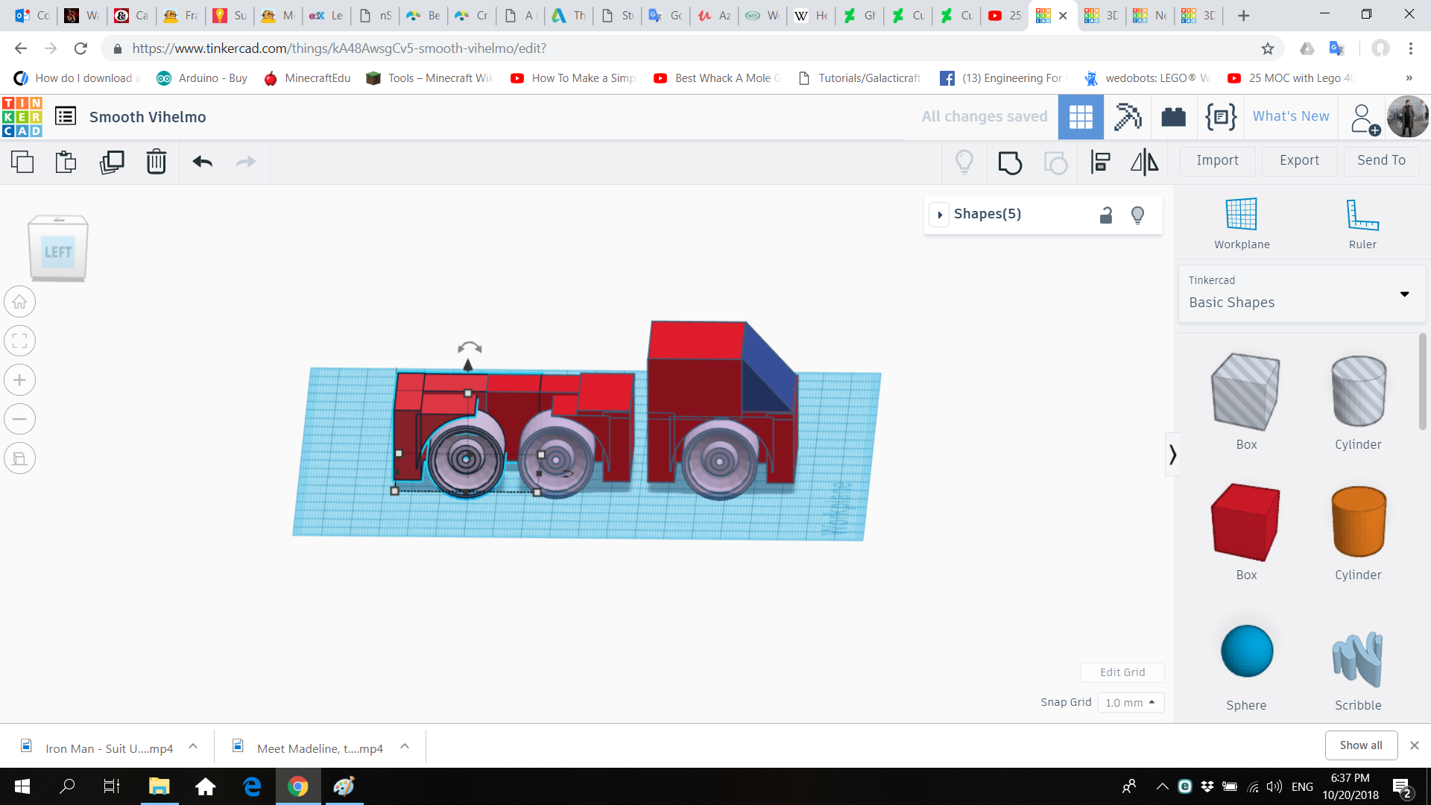The height and width of the screenshot is (805, 1431).
Task: Pick the red Box shape
Action: tap(1245, 522)
